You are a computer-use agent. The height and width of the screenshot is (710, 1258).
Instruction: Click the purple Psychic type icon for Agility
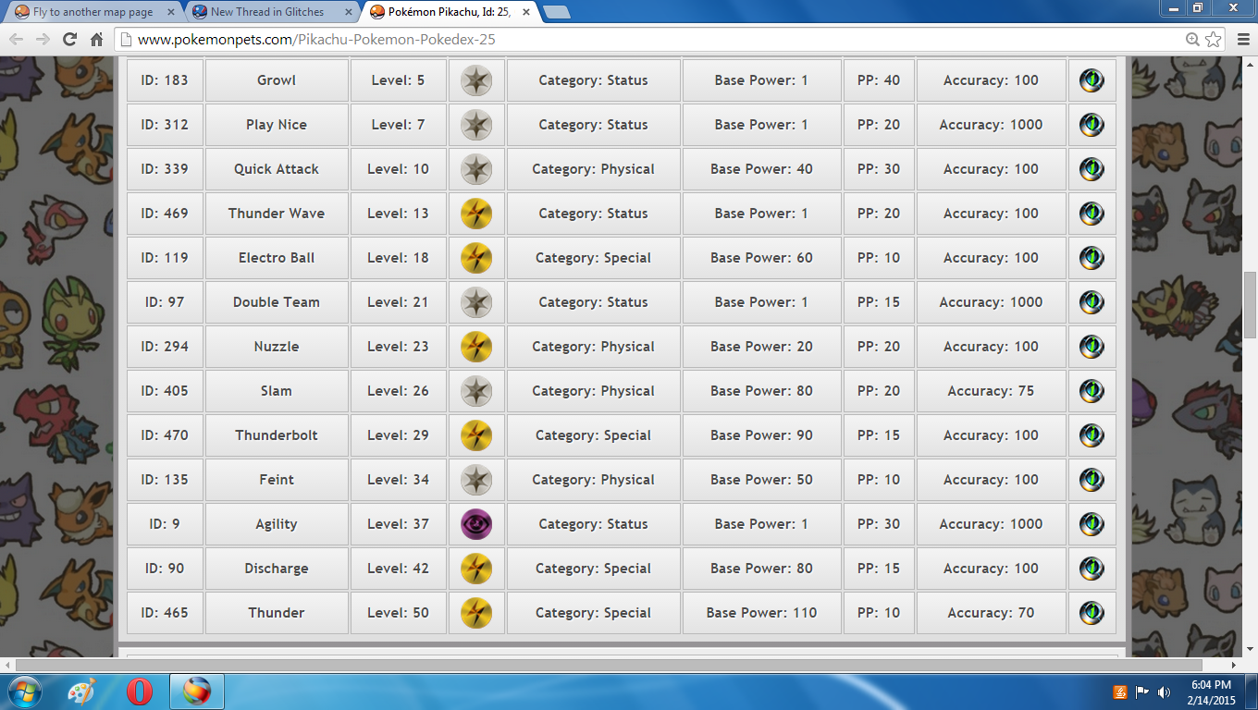(x=476, y=524)
